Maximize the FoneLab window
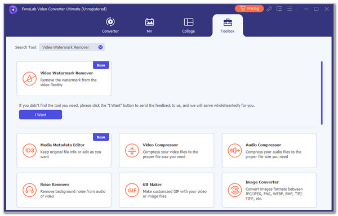 316,9
